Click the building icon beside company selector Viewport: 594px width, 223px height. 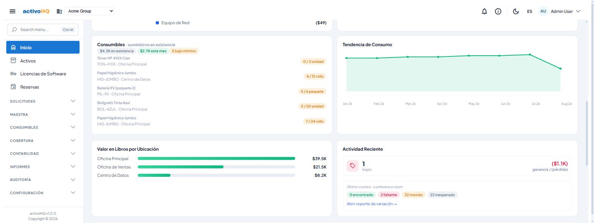tap(59, 11)
